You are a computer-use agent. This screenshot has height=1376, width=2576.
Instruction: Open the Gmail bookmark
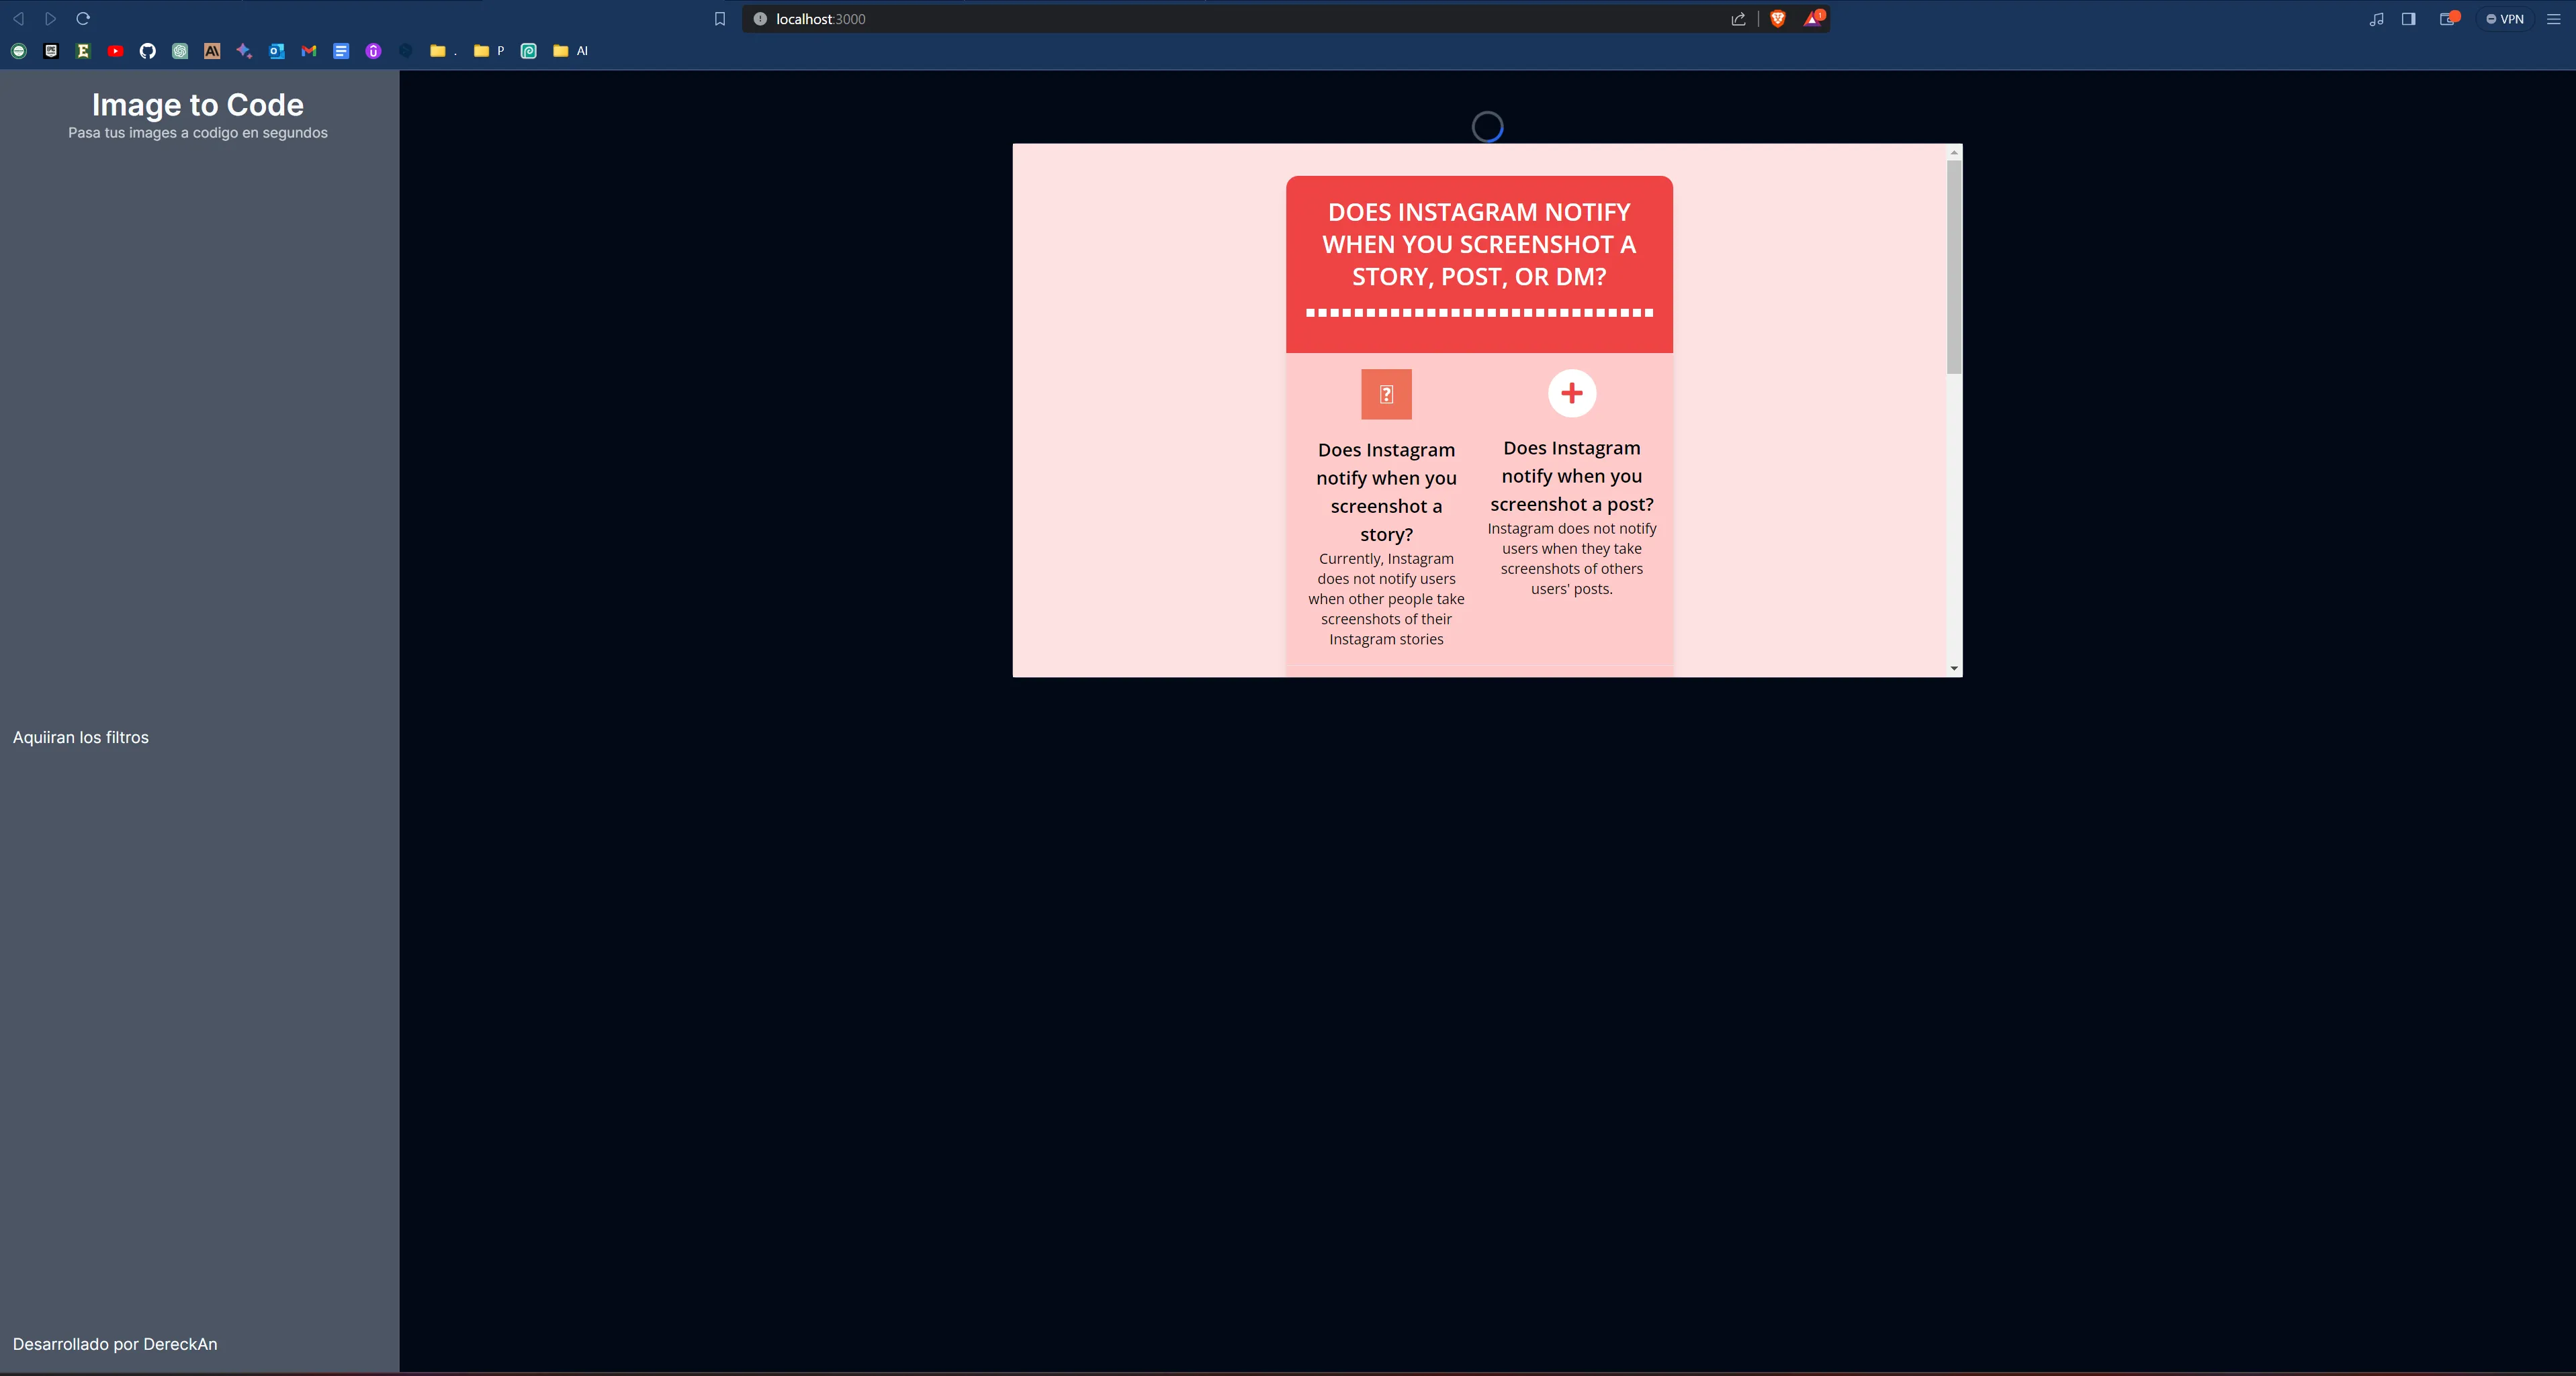(x=309, y=51)
